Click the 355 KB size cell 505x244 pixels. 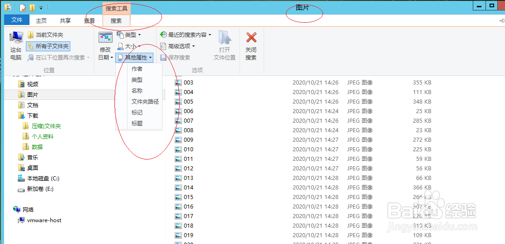click(x=422, y=83)
